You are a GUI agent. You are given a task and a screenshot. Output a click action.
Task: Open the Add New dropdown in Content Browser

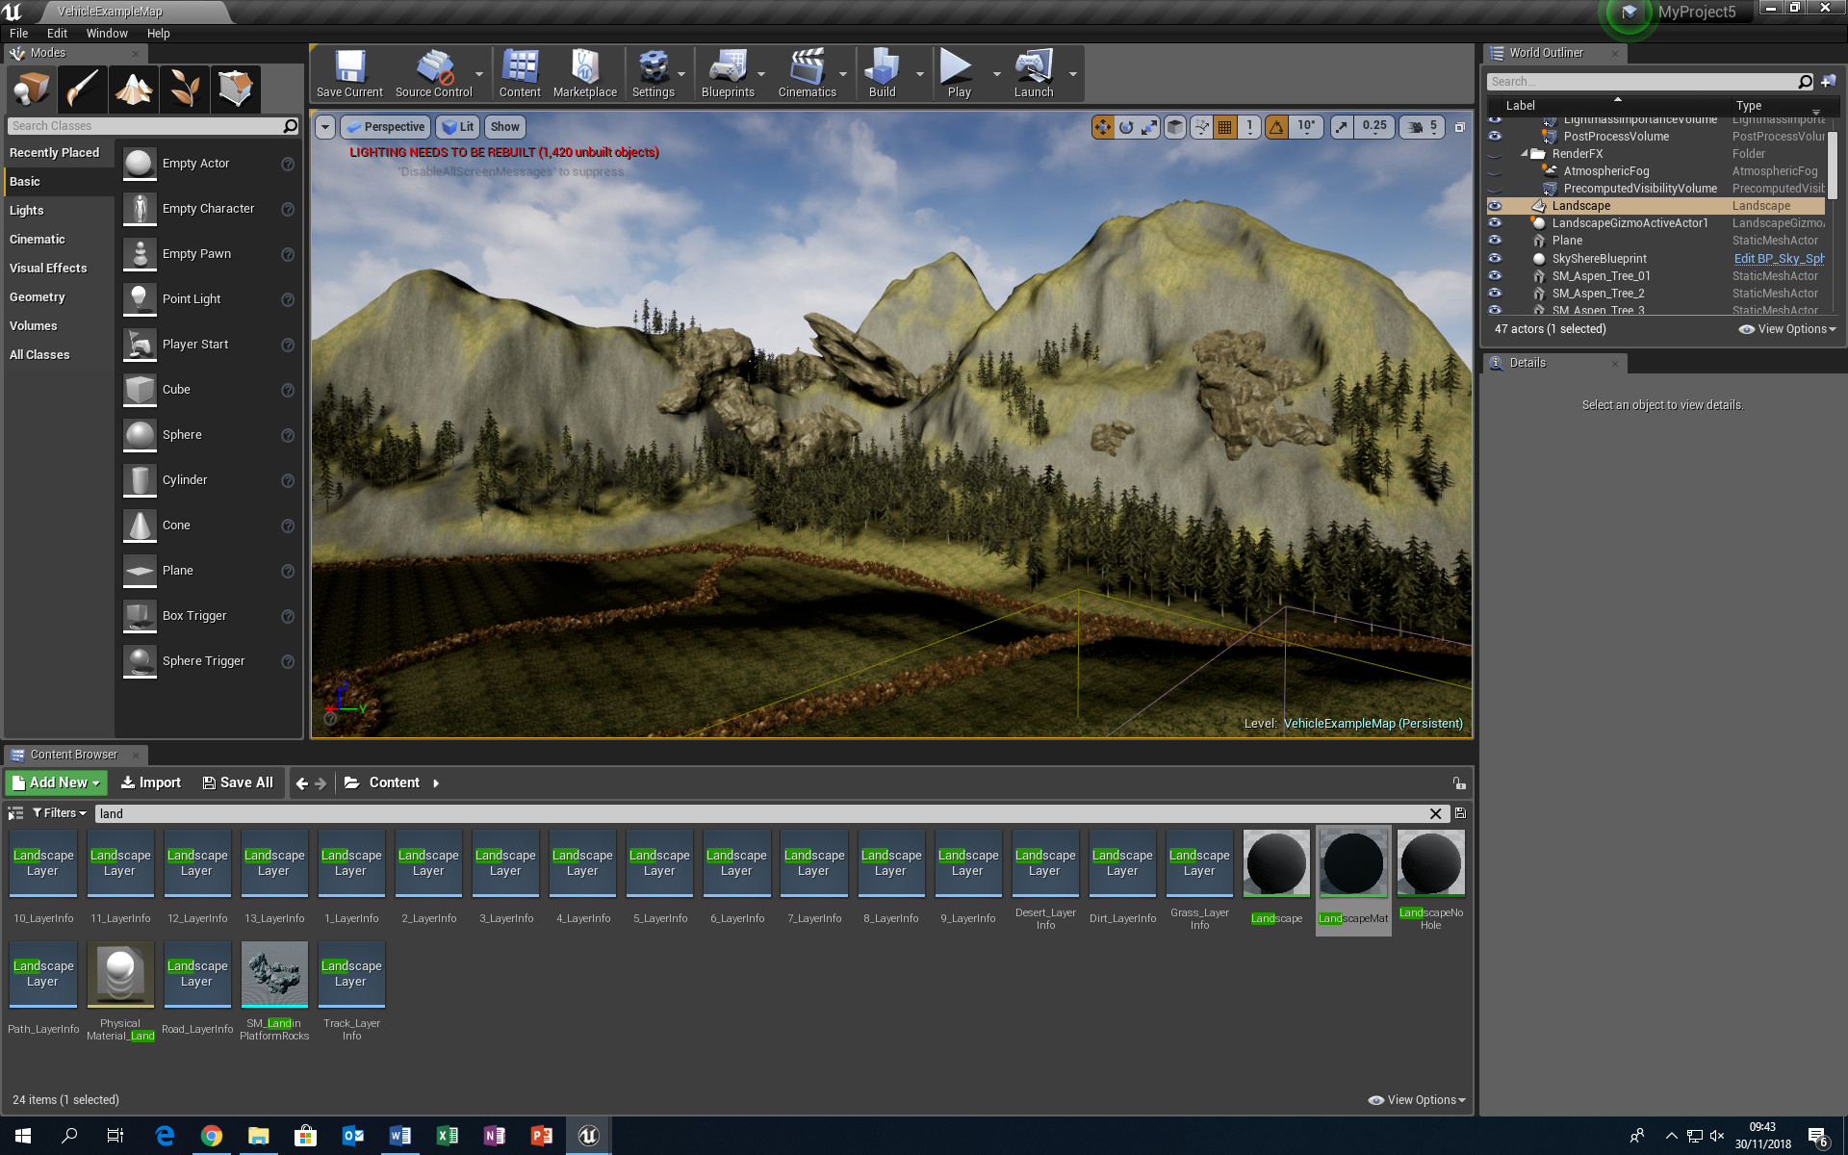point(55,783)
